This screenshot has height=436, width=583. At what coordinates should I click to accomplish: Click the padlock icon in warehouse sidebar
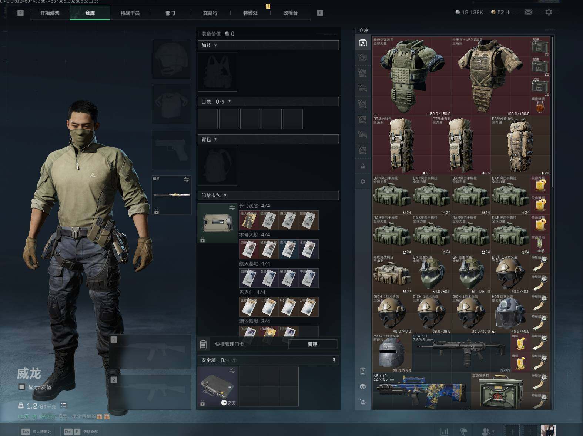point(363,166)
